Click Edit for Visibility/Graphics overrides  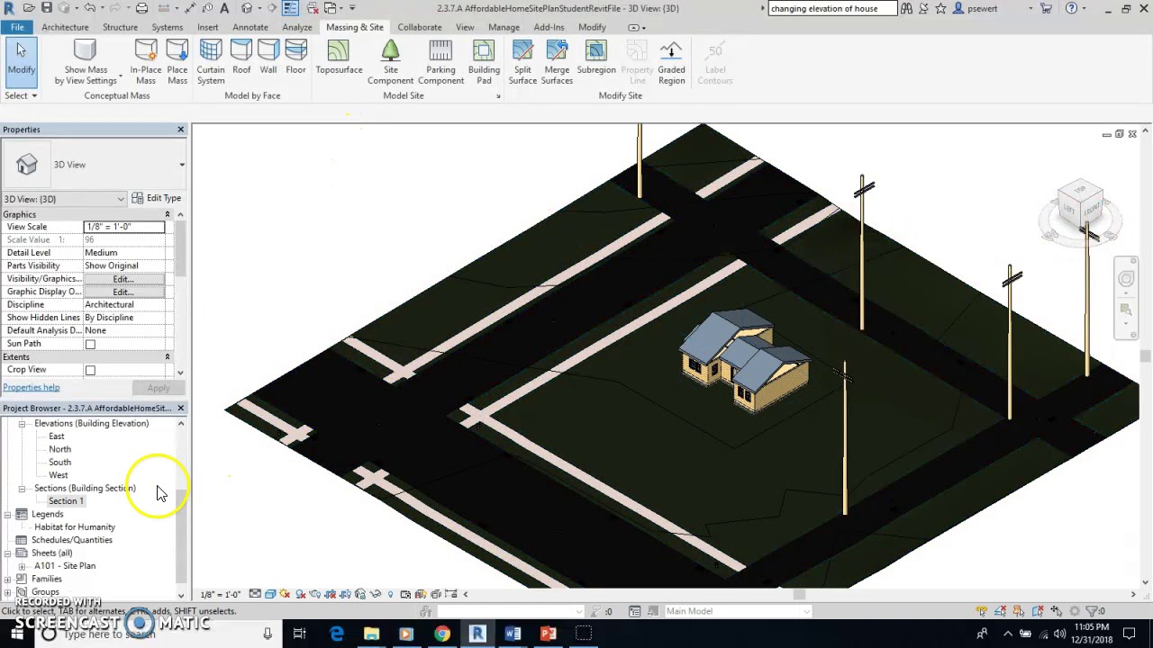[x=123, y=279]
